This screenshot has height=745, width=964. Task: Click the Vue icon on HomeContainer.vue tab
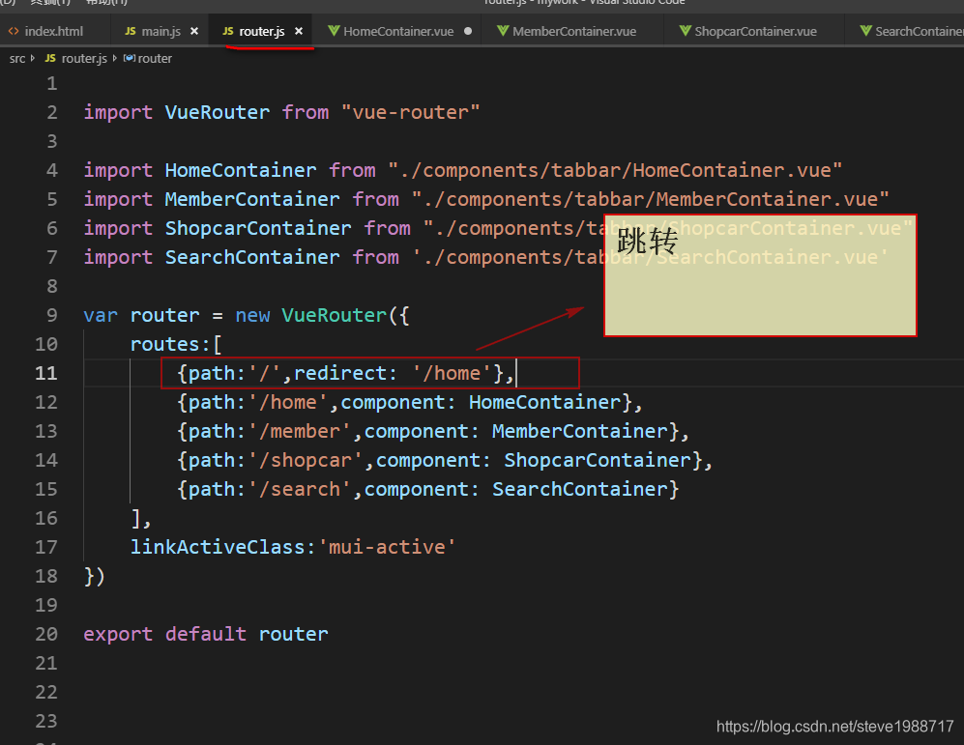[x=334, y=31]
